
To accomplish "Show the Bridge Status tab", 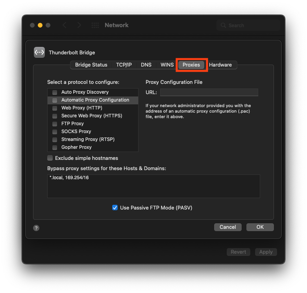I will tap(91, 65).
